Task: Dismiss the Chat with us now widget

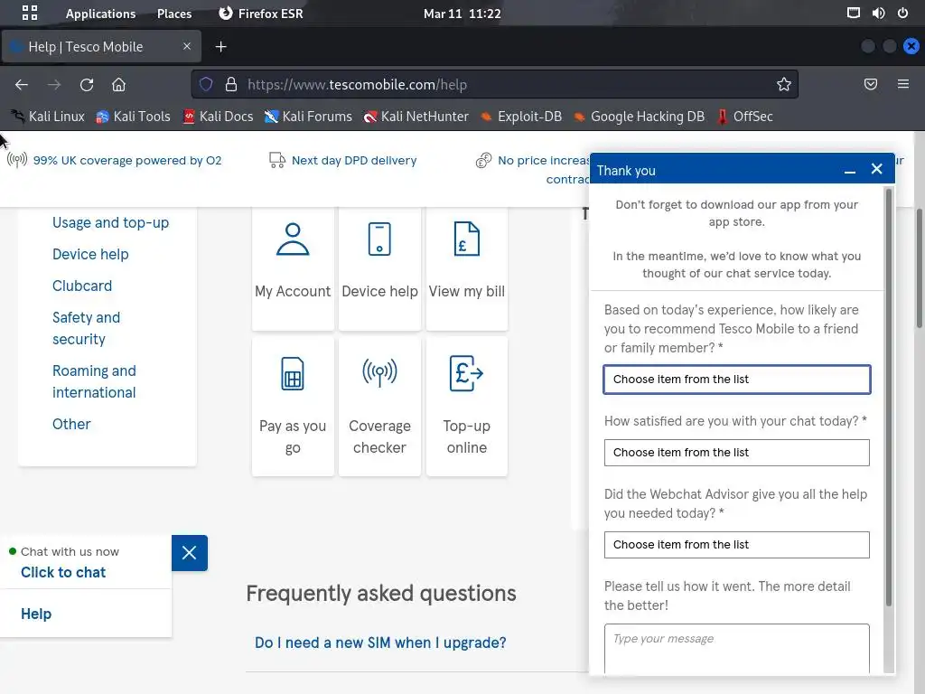Action: [x=190, y=553]
